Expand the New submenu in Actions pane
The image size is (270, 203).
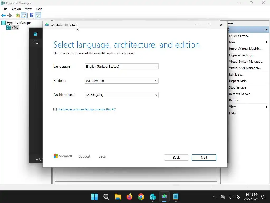(267, 42)
